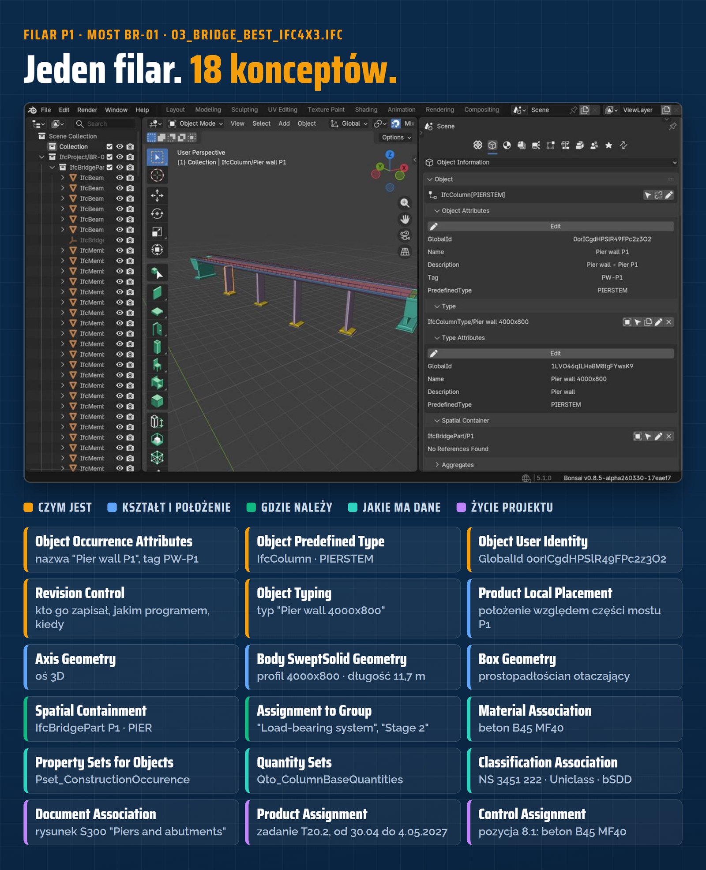The width and height of the screenshot is (706, 870).
Task: Collapse the IfcProject/BR-0 tree node
Action: pos(41,157)
